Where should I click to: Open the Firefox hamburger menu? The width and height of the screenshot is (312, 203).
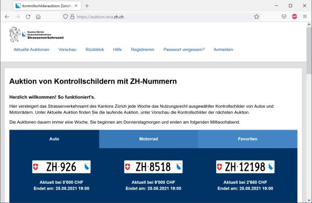pos(305,17)
